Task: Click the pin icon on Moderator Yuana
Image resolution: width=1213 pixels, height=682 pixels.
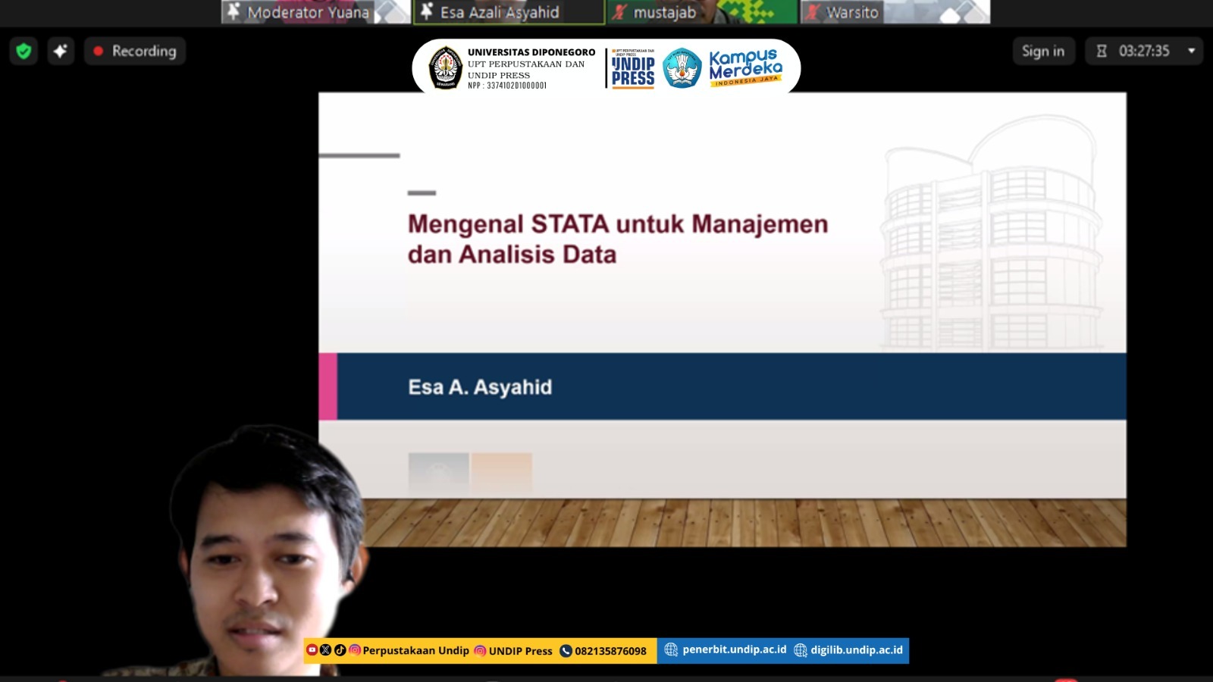Action: [234, 11]
